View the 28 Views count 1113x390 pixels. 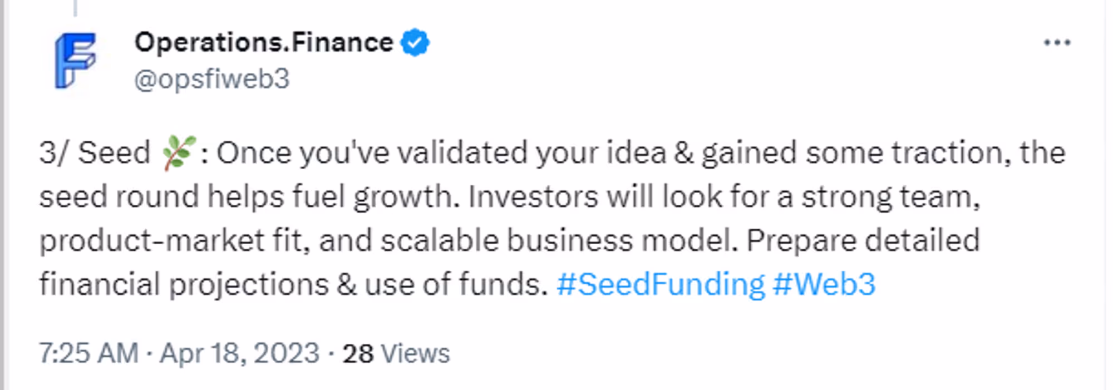396,353
